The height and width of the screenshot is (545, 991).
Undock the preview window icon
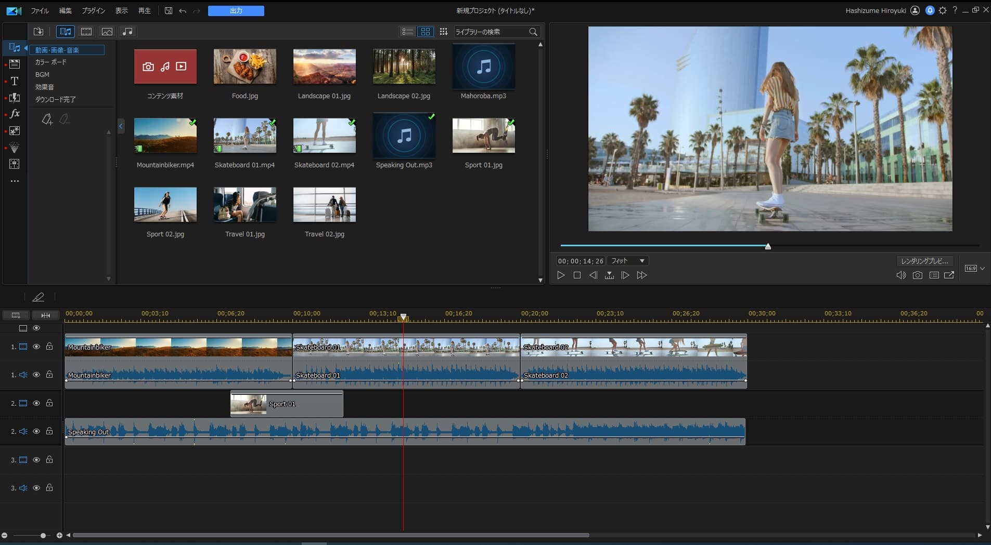coord(949,275)
